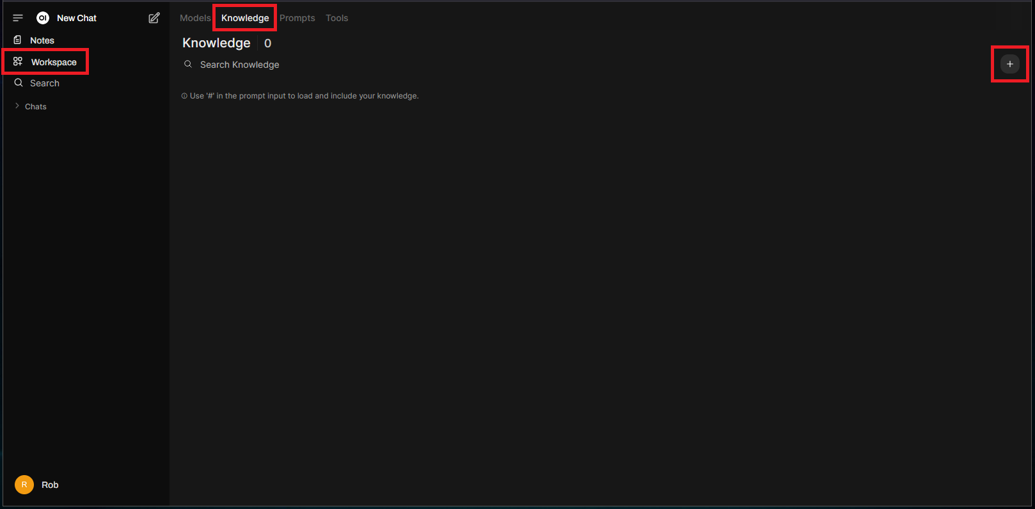Click the new chat pencil edit icon
This screenshot has width=1035, height=509.
154,18
